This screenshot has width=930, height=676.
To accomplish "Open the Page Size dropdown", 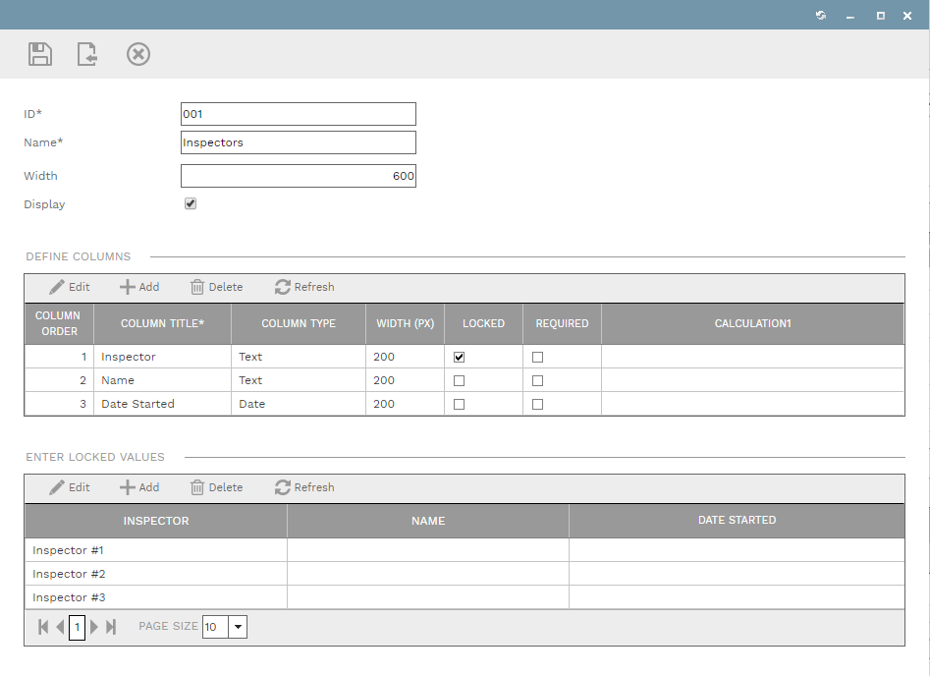I will tap(238, 627).
